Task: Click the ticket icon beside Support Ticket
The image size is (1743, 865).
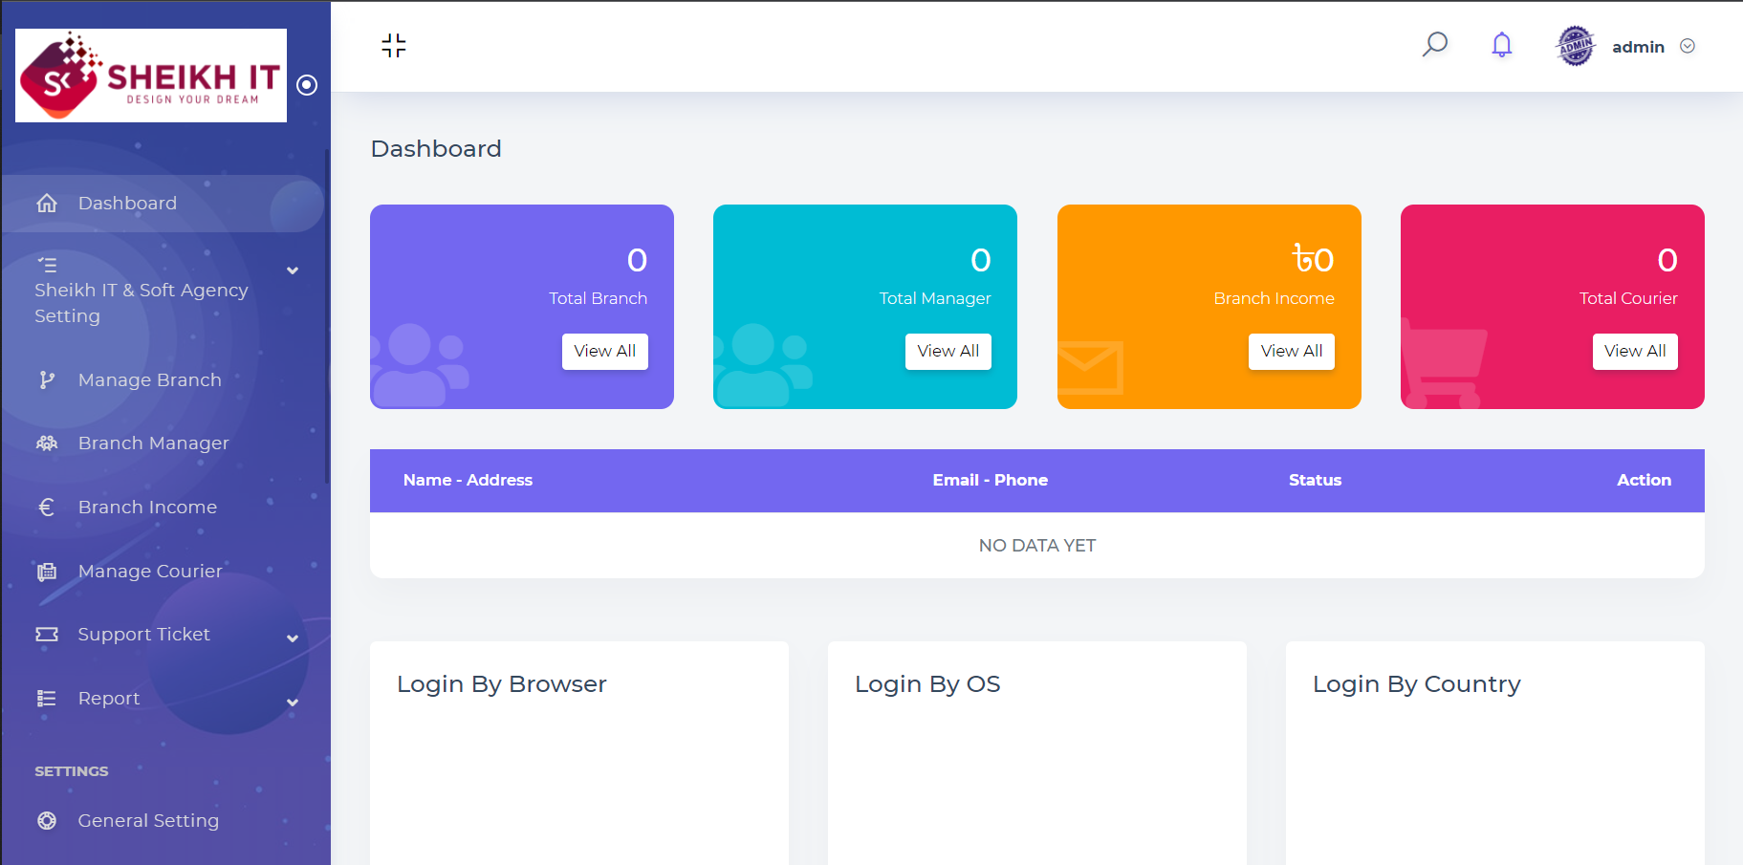Action: click(x=47, y=635)
